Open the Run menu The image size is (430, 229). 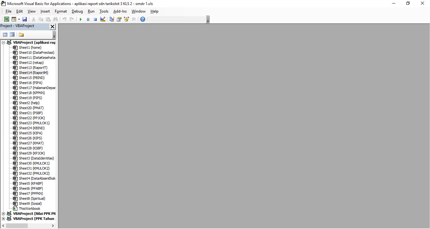coord(91,11)
